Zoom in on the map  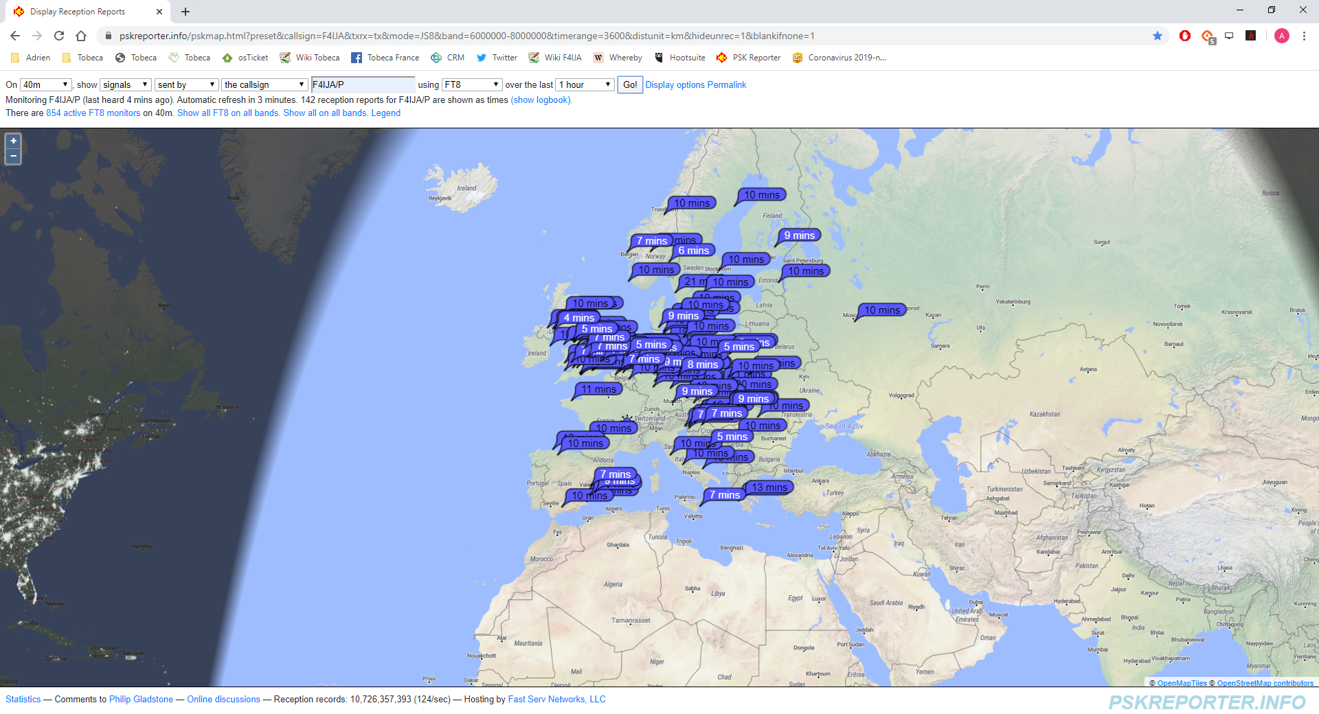(x=13, y=141)
